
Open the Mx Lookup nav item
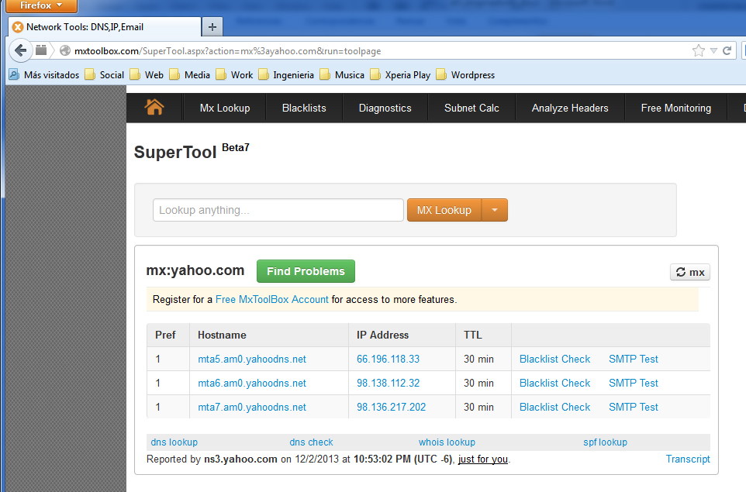[225, 108]
